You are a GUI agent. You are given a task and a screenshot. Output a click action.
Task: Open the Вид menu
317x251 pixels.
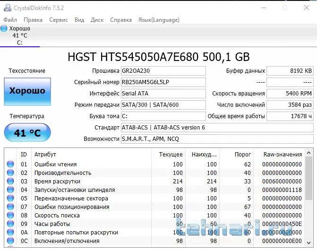pos(79,20)
